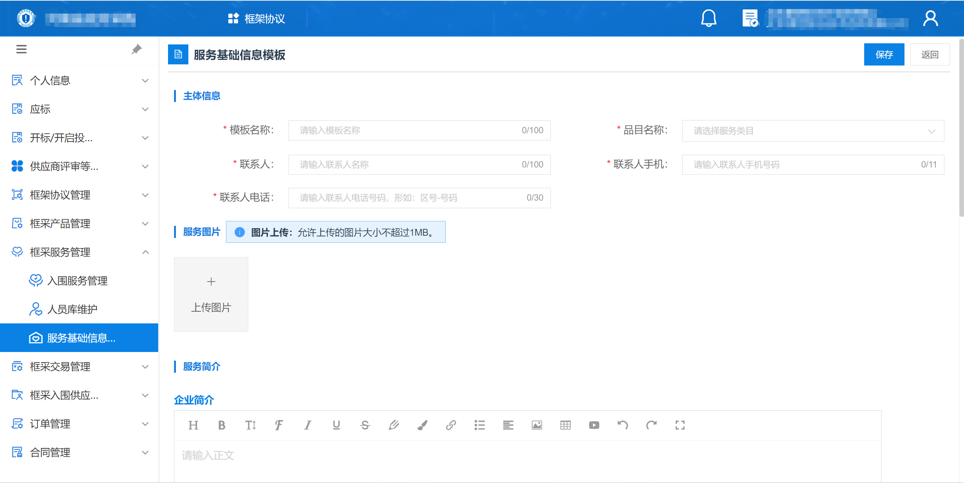Expand the 供应商评审等... menu
The width and height of the screenshot is (964, 483).
(79, 166)
